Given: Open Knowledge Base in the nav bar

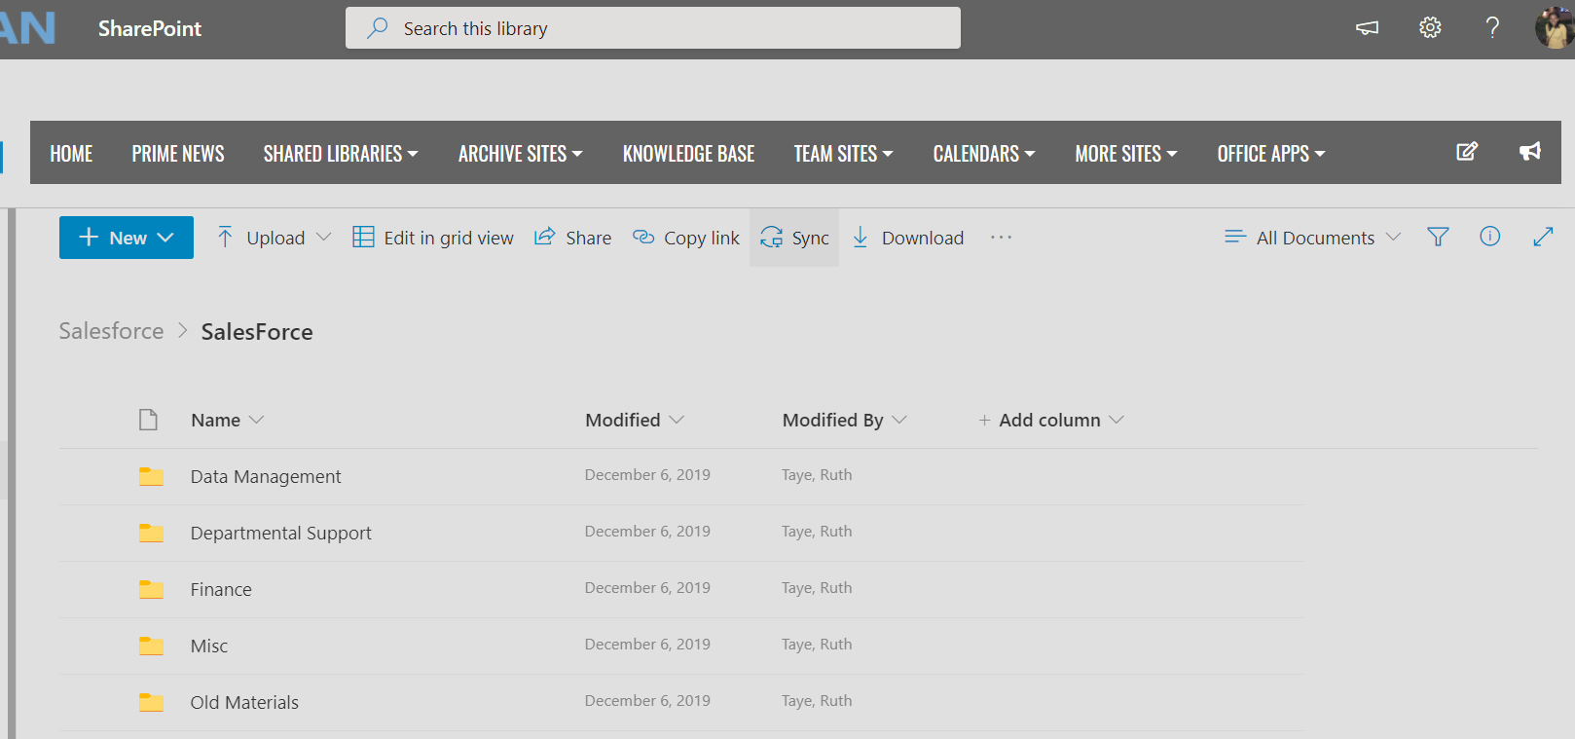Looking at the screenshot, I should click(x=689, y=153).
